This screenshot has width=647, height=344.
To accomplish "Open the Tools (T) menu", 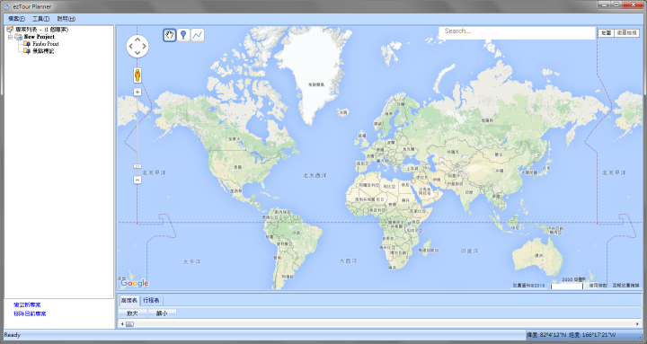I will pos(40,19).
